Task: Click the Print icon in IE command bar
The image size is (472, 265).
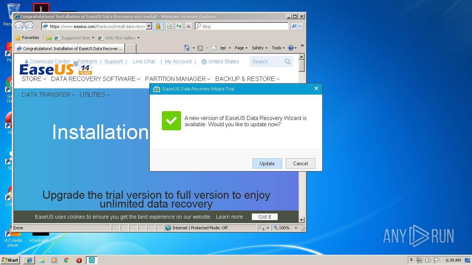Action: click(x=223, y=48)
